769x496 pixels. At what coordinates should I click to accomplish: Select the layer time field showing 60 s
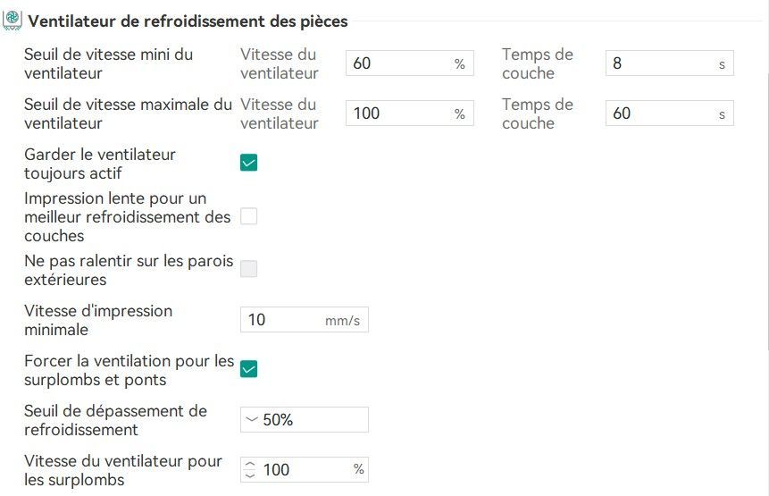tap(670, 113)
